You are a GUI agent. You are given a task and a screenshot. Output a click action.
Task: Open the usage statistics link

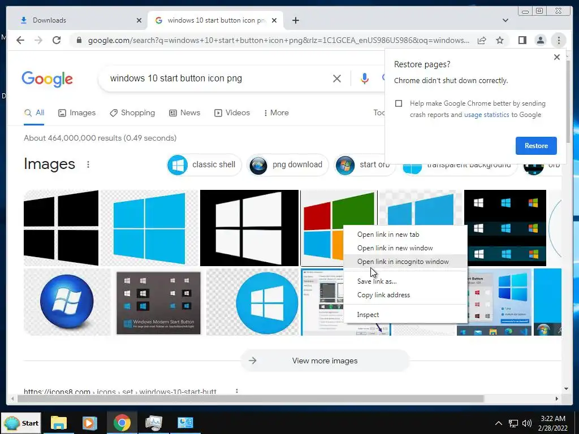pos(486,115)
